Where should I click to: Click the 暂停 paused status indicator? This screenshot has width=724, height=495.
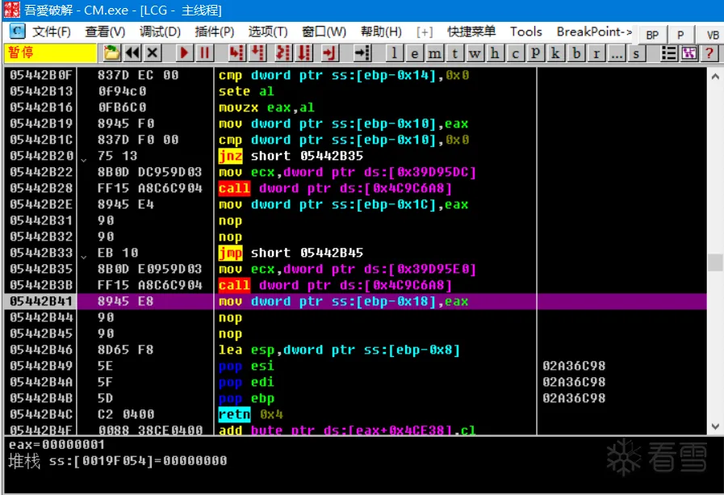[50, 52]
